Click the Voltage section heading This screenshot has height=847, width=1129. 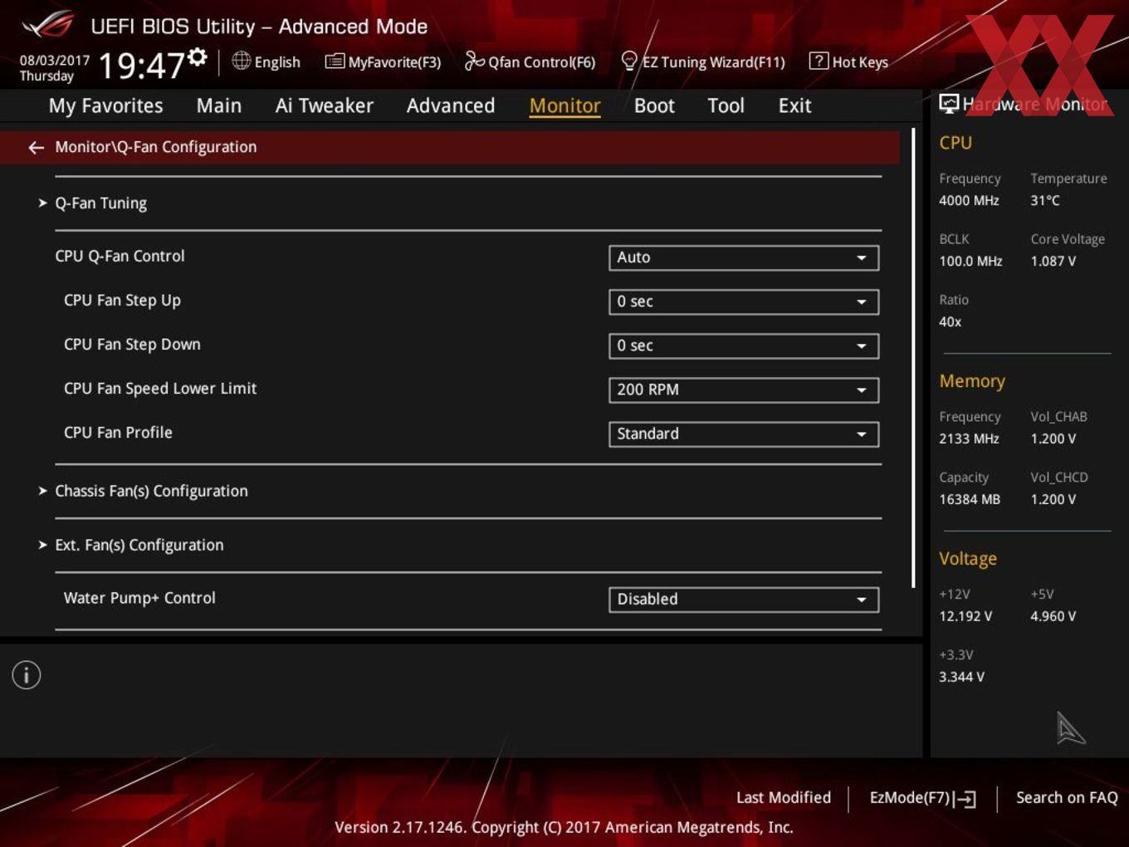pyautogui.click(x=968, y=559)
